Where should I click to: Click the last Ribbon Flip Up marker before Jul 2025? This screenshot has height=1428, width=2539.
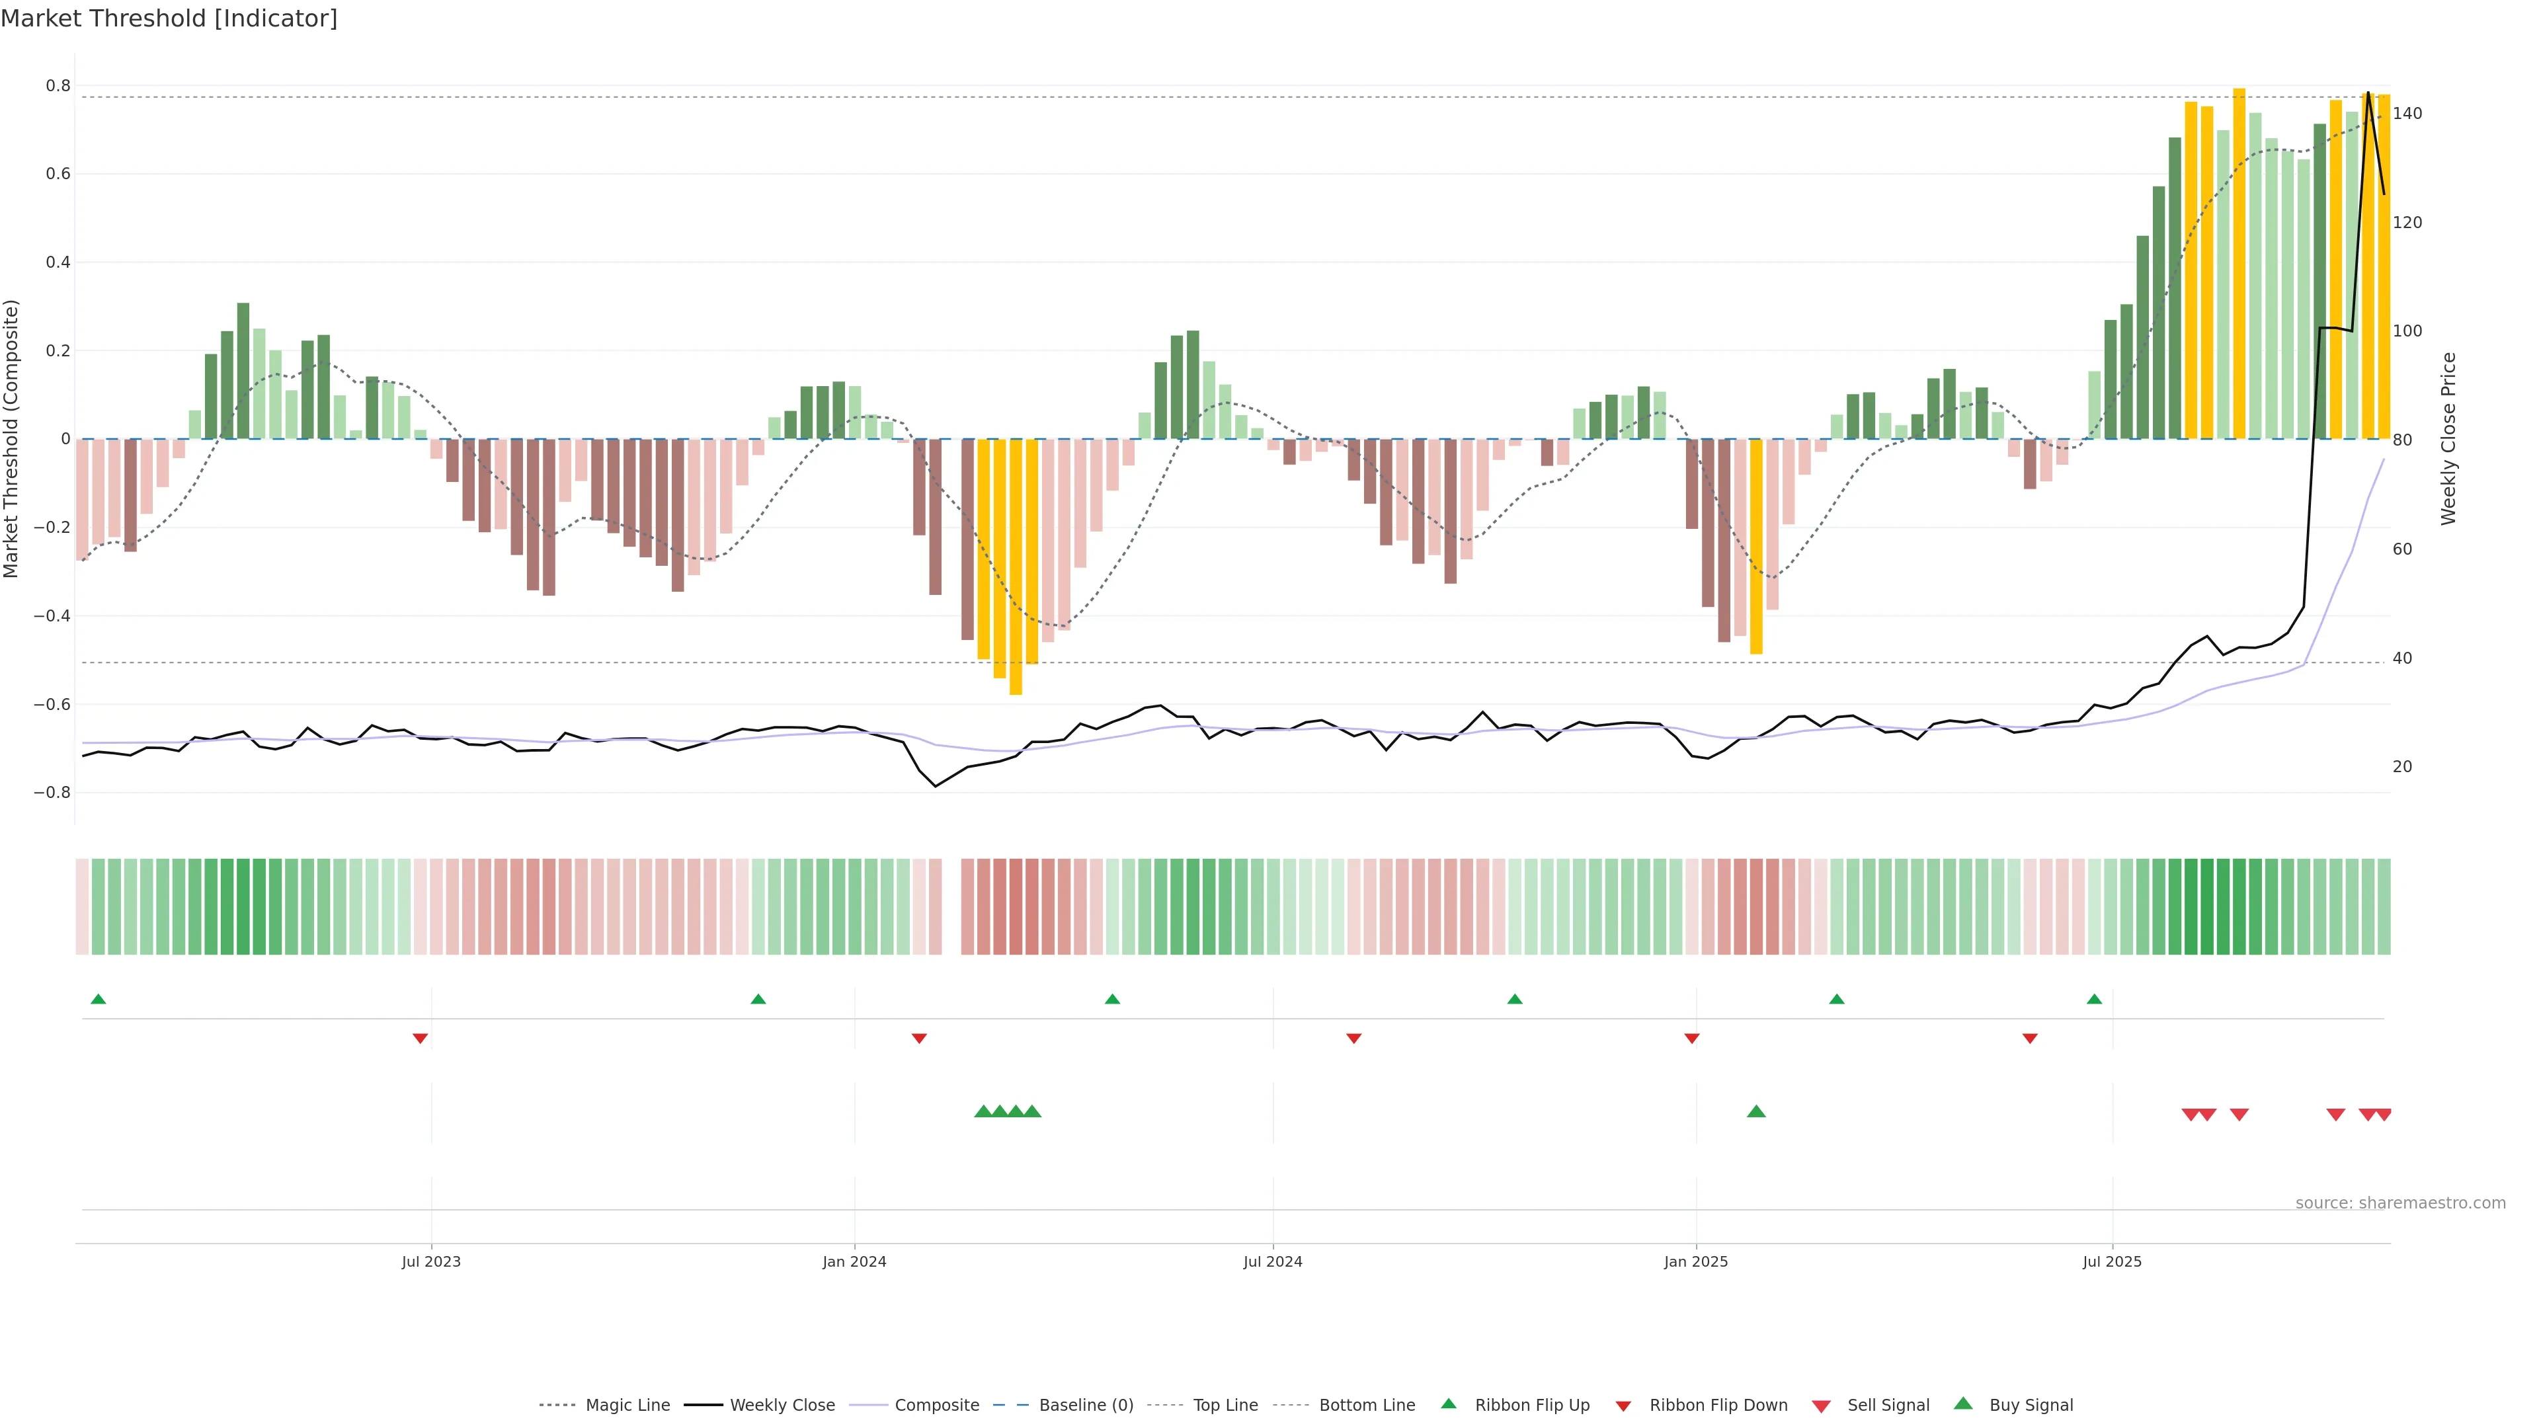point(2095,1000)
